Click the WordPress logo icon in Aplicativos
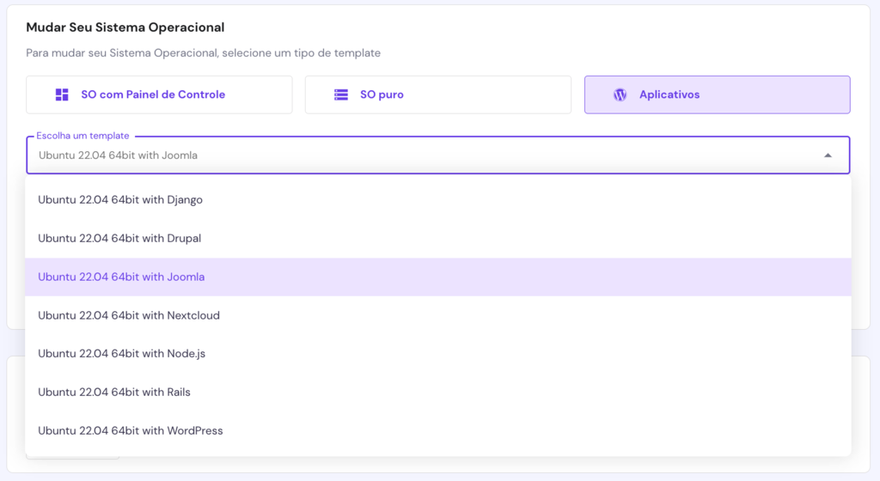This screenshot has height=481, width=880. coord(620,94)
